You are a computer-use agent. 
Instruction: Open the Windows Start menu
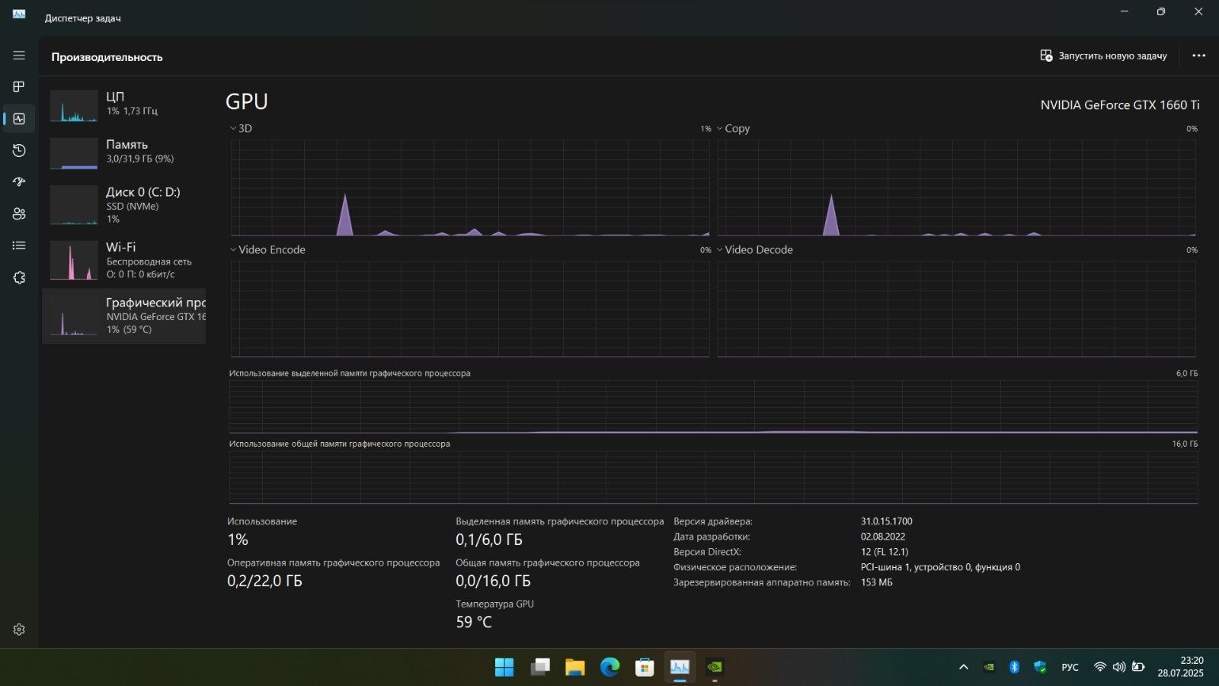point(504,668)
